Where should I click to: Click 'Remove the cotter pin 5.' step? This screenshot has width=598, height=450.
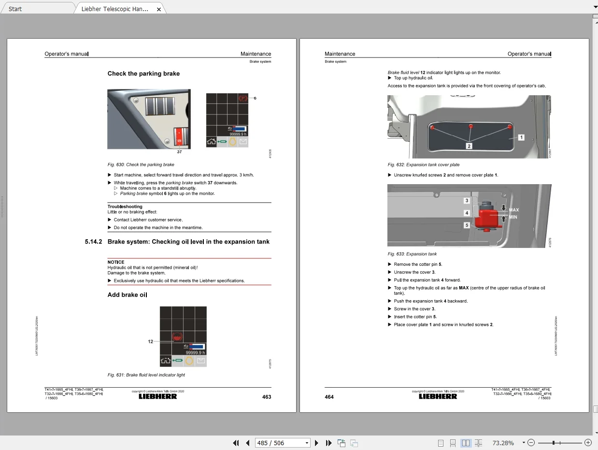pyautogui.click(x=418, y=264)
